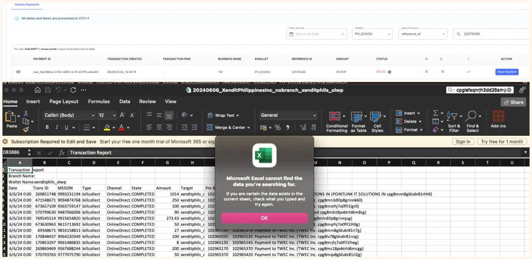Viewport: 532px width, 259px height.
Task: Click the Cut scissors icon
Action: (26, 113)
